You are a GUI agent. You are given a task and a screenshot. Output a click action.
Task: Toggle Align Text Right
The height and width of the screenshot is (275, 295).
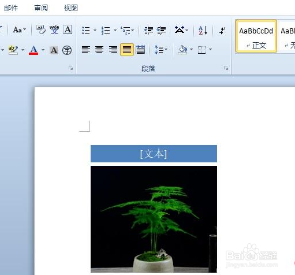point(113,50)
